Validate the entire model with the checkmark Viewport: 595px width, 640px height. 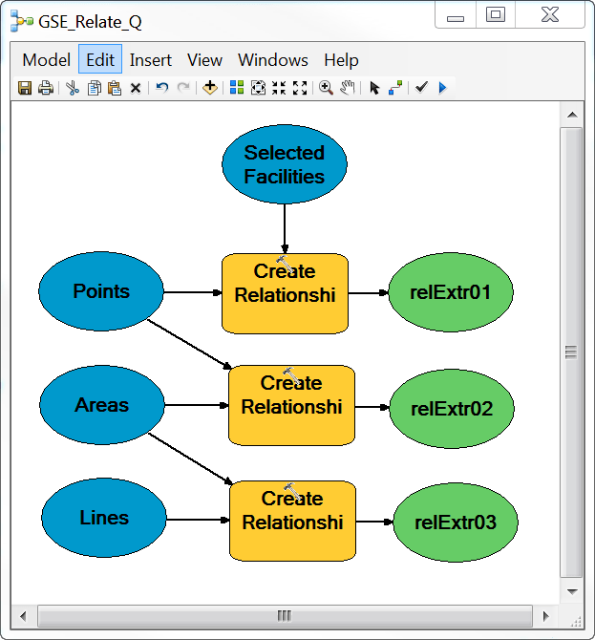[421, 87]
